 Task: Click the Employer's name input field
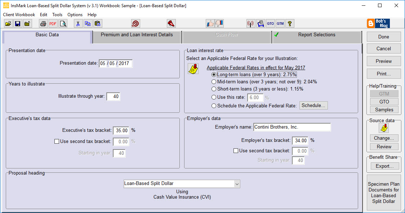pyautogui.click(x=293, y=127)
